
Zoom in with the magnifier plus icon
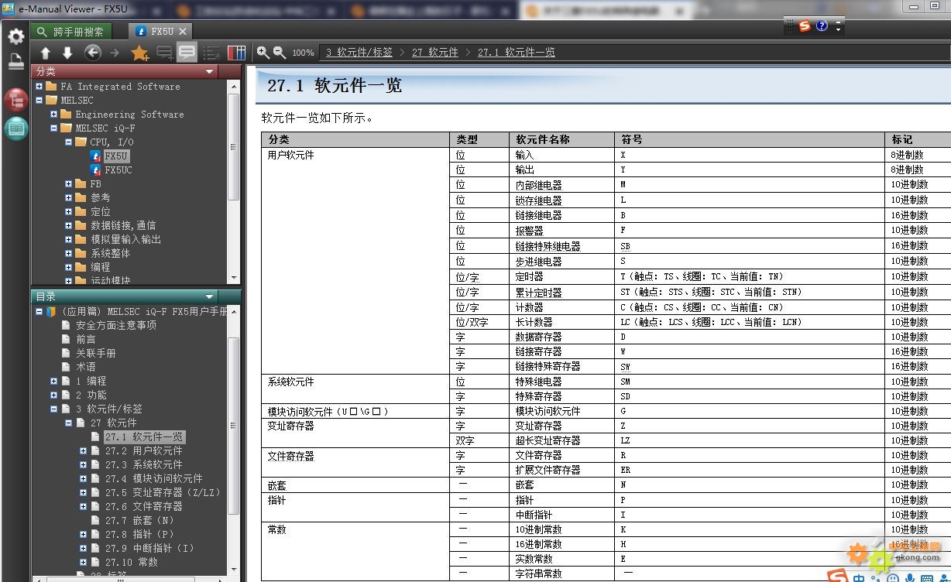coord(263,52)
